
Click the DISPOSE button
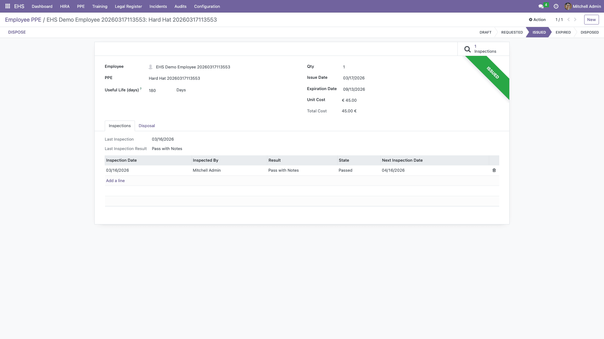click(17, 32)
